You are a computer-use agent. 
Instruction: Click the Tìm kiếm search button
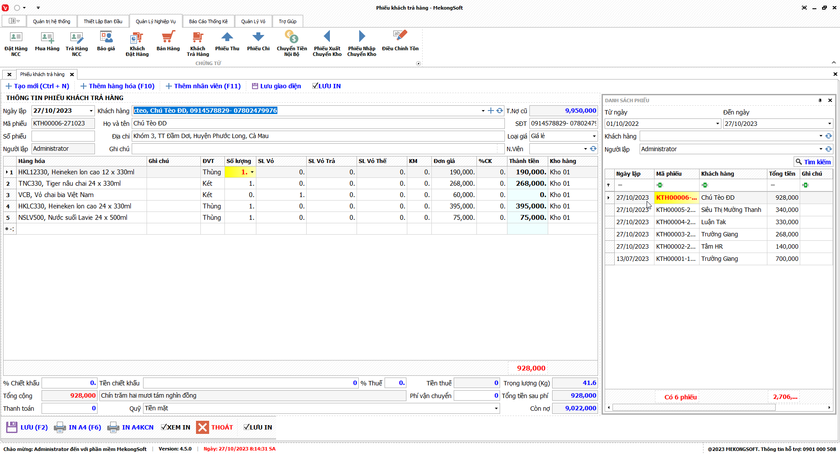[x=813, y=162]
